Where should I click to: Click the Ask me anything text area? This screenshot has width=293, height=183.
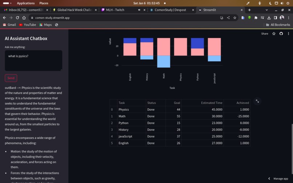(33, 61)
